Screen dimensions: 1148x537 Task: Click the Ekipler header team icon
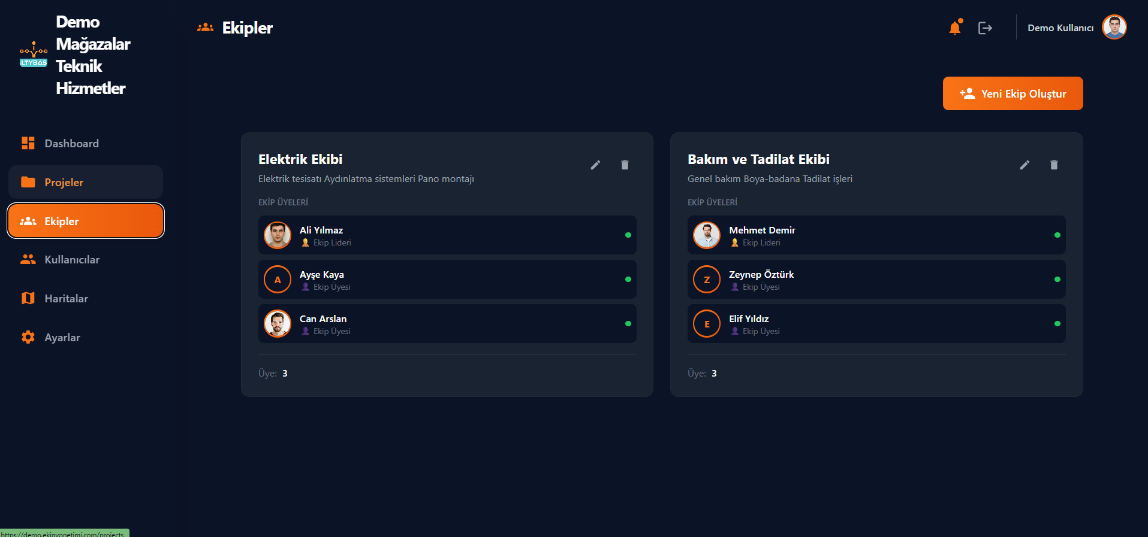(x=206, y=28)
